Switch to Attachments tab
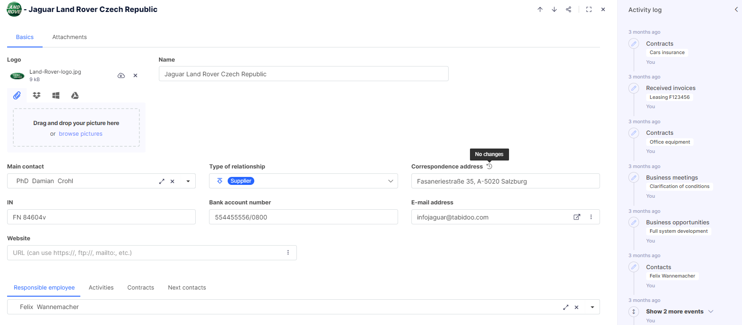Screen dimensions: 742x325 click(70, 37)
